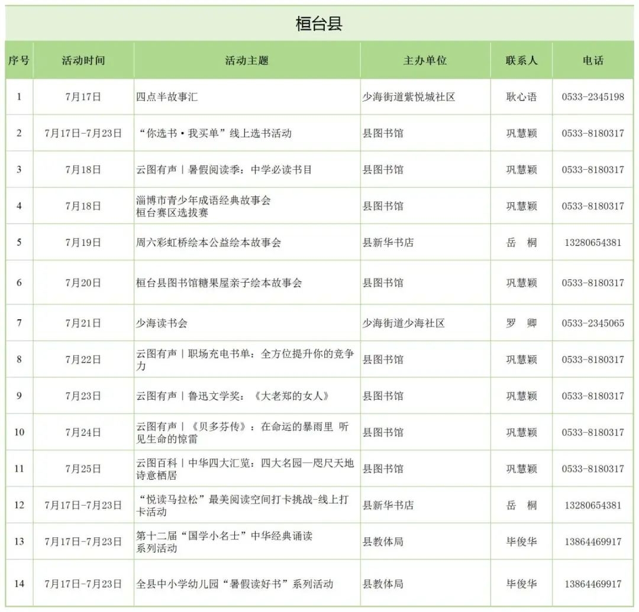Click '7月17日-7月23日' in row 2

point(83,133)
